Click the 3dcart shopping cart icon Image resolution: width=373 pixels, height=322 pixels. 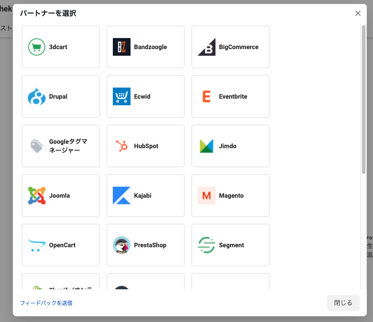pyautogui.click(x=37, y=47)
